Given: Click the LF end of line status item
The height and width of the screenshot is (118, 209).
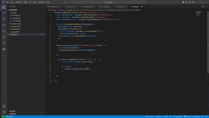Looking at the screenshot, I should [x=170, y=117].
